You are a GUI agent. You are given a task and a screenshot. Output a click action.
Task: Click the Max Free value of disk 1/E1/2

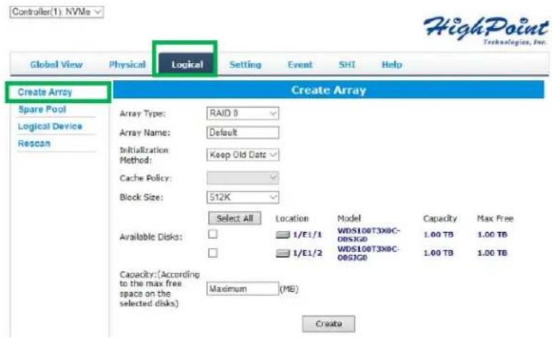click(492, 253)
